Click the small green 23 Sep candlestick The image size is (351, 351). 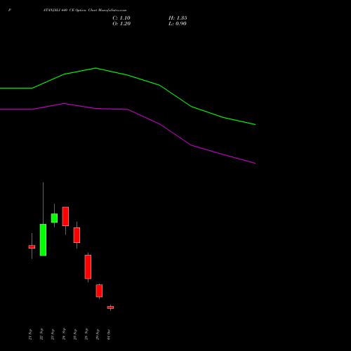(x=54, y=218)
